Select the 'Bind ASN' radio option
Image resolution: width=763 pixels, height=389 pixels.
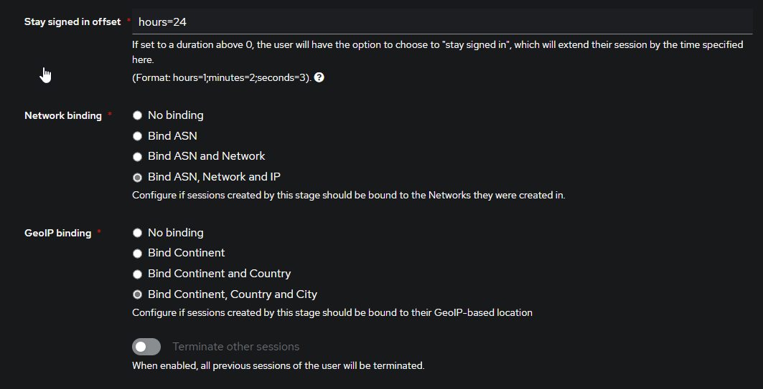[137, 136]
